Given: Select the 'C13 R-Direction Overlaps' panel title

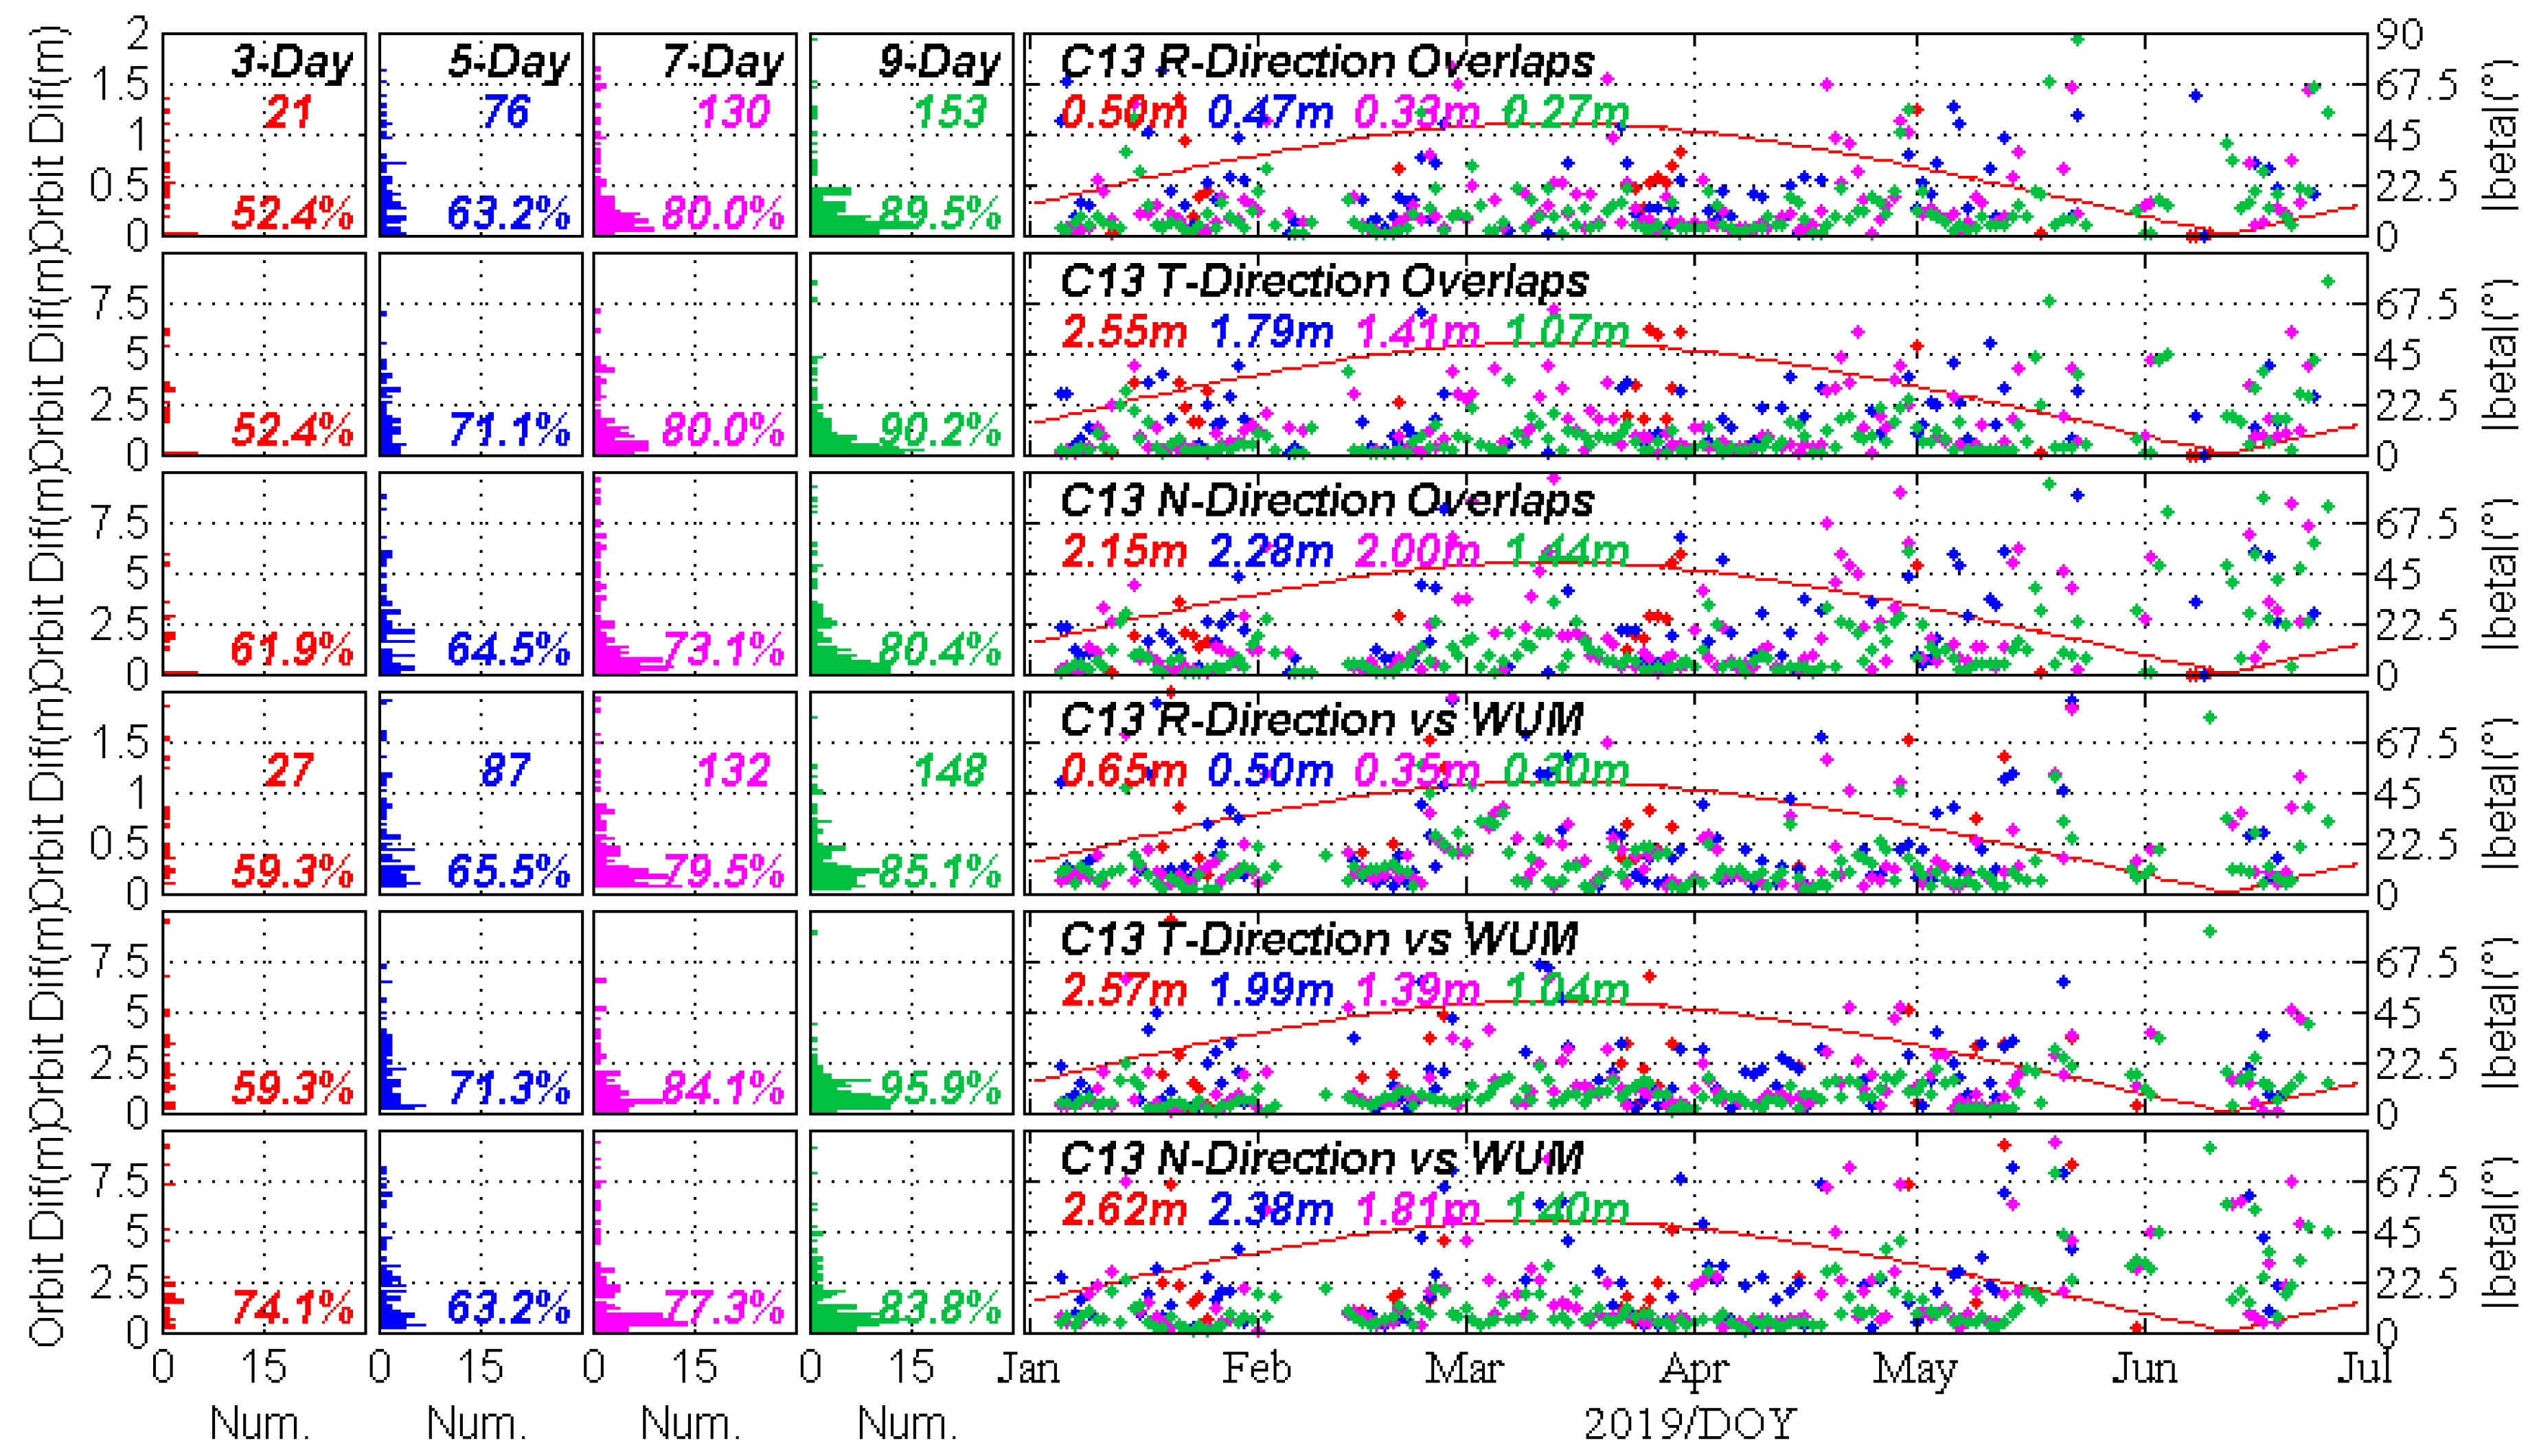Looking at the screenshot, I should point(1327,61).
